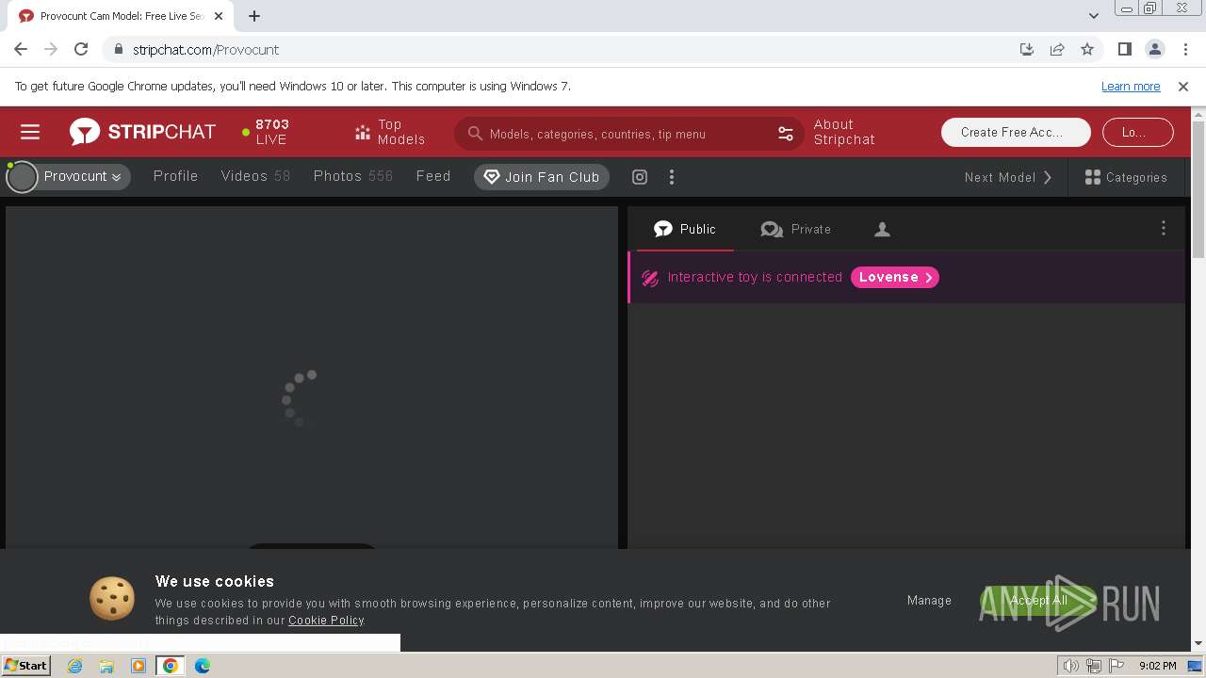Image resolution: width=1206 pixels, height=678 pixels.
Task: Open About Stripchat link
Action: 844,132
